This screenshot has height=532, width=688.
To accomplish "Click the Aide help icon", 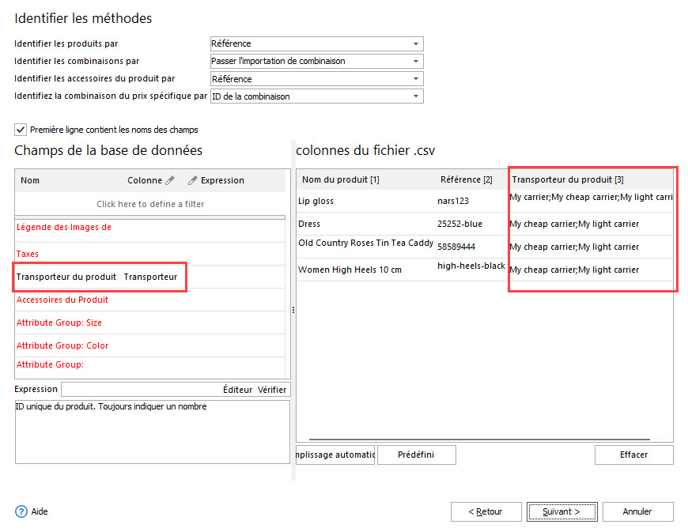I will pos(21,511).
